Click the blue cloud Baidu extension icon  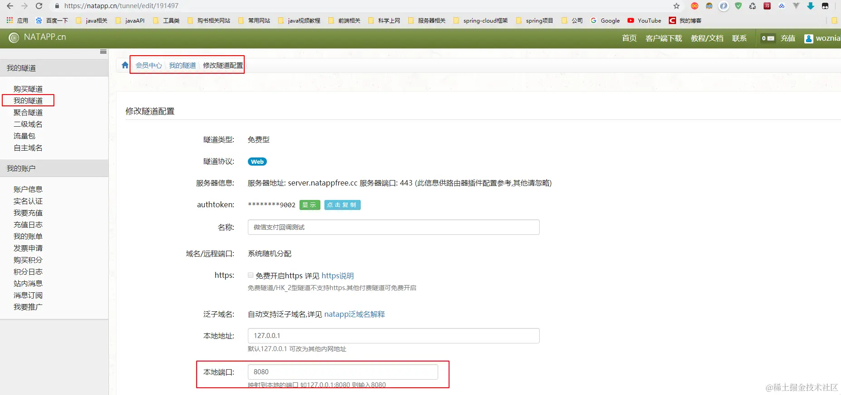pos(782,6)
